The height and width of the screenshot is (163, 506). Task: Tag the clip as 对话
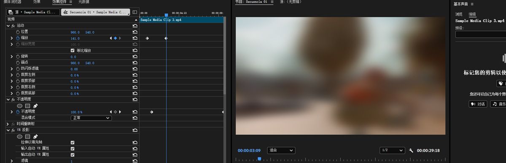click(478, 104)
